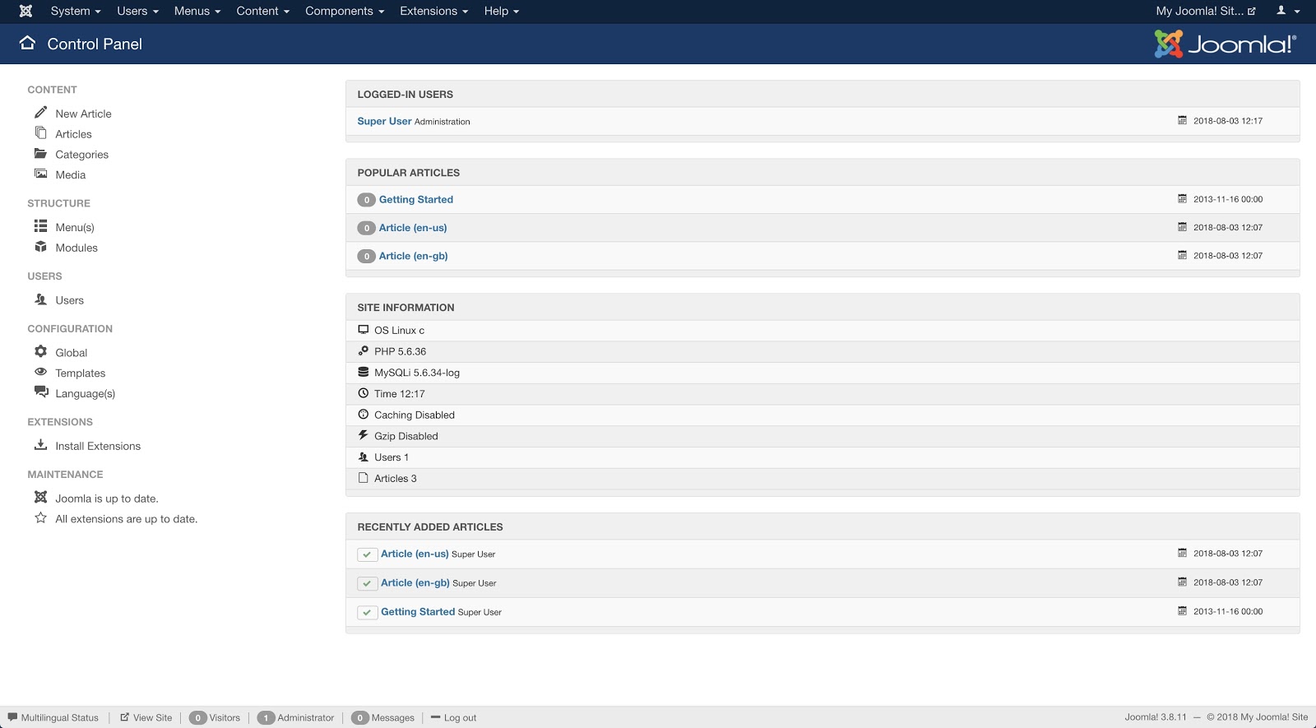Toggle published status of Article (en-us)

pyautogui.click(x=367, y=554)
